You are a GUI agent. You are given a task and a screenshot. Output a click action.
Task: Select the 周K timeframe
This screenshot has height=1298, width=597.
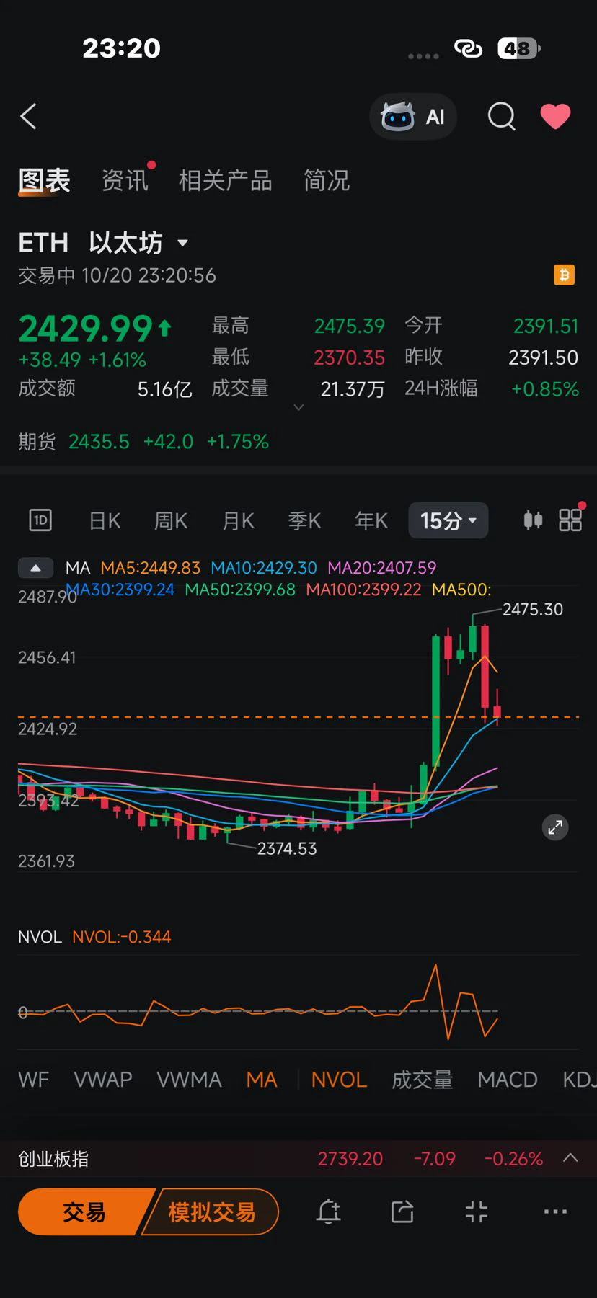(171, 520)
